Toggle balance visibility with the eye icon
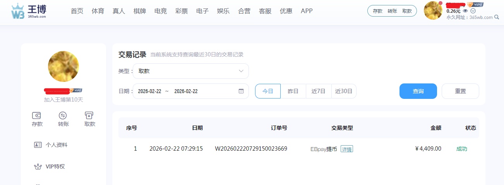Viewport: 504px width, 185px height. pyautogui.click(x=465, y=11)
